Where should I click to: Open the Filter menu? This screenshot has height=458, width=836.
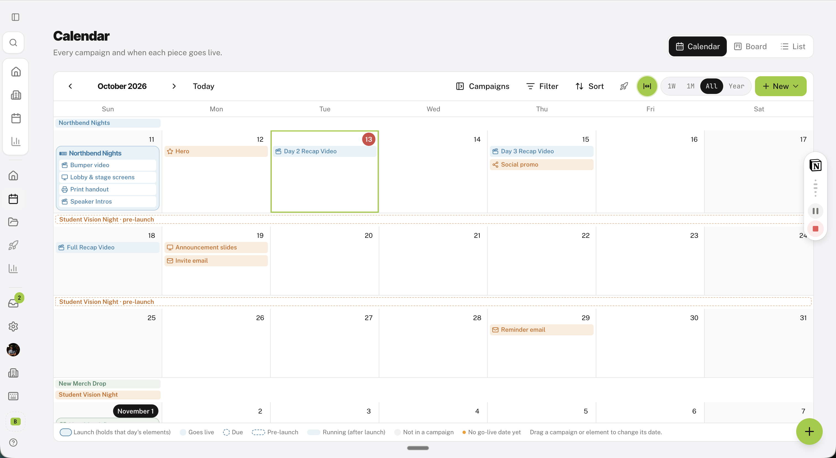(542, 86)
